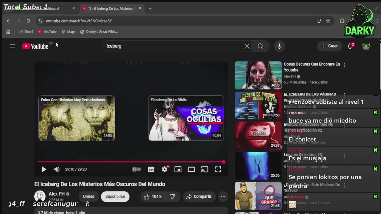This screenshot has width=381, height=214.
Task: Start voice search with the microphone icon
Action: [279, 46]
